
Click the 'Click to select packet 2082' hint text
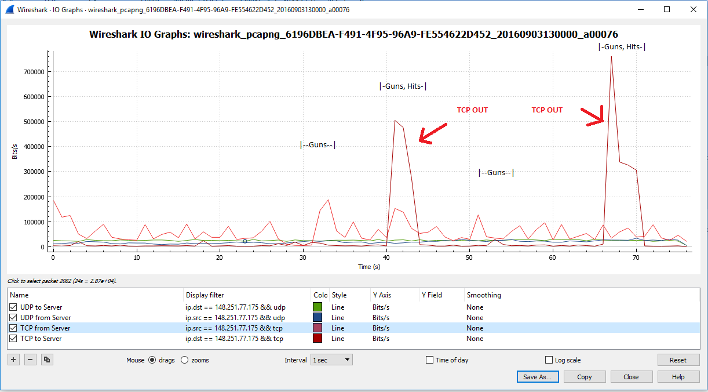point(62,281)
